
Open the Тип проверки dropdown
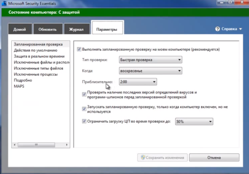(x=150, y=60)
